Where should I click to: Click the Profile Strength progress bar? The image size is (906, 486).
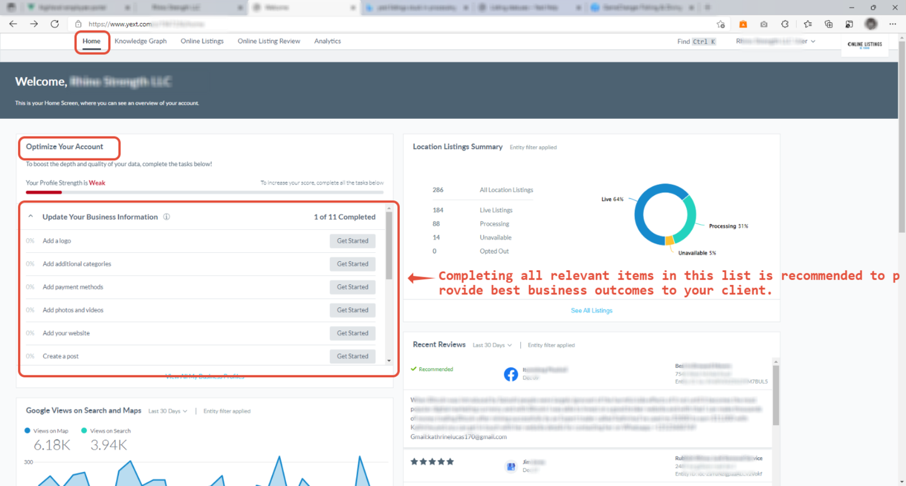coord(204,192)
